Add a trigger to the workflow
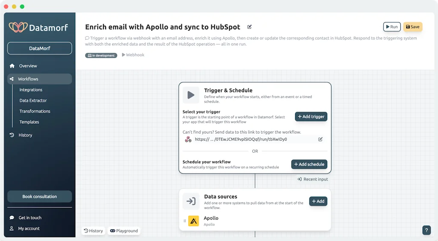The image size is (438, 241). tap(311, 116)
